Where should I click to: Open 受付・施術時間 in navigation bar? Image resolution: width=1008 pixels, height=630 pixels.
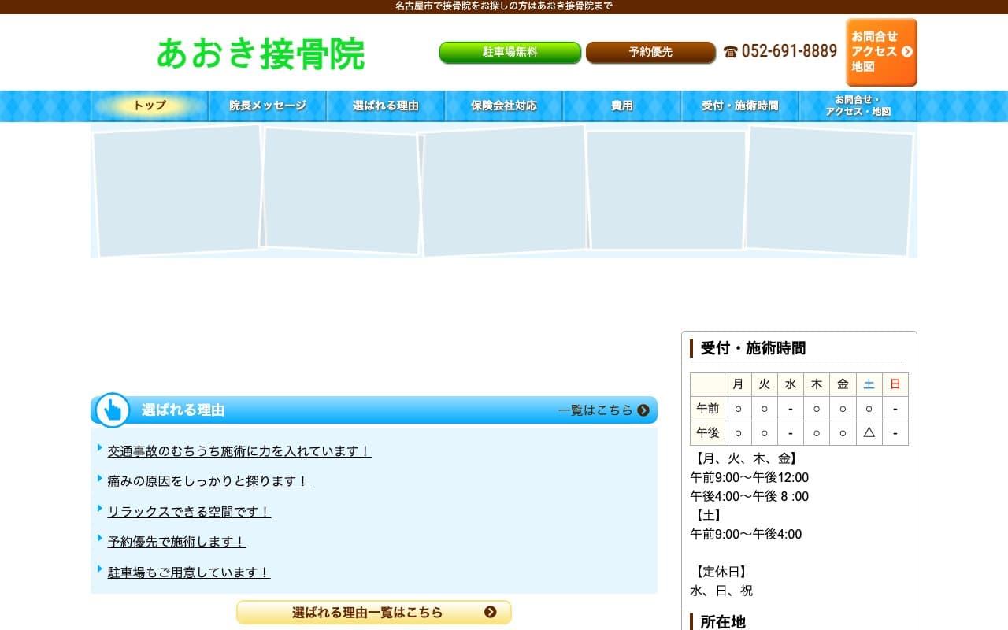[740, 106]
